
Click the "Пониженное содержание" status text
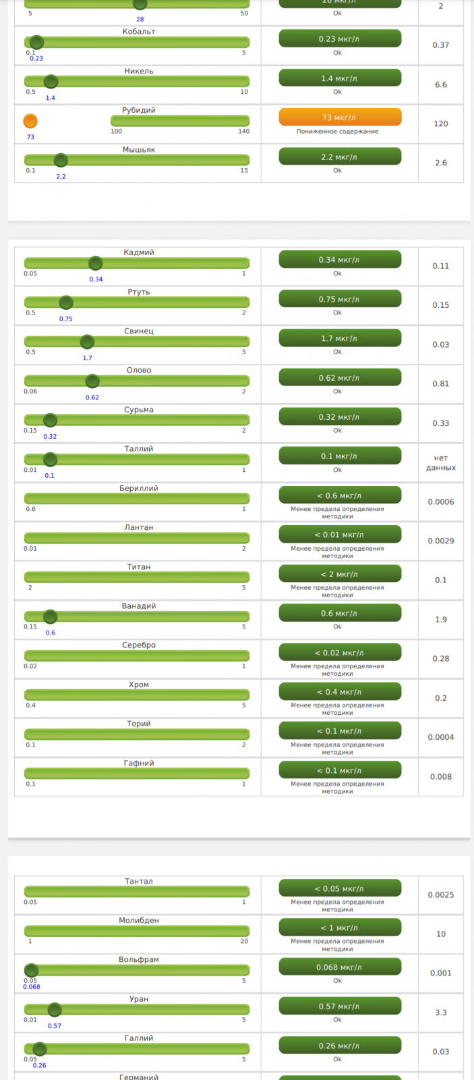[x=337, y=132]
